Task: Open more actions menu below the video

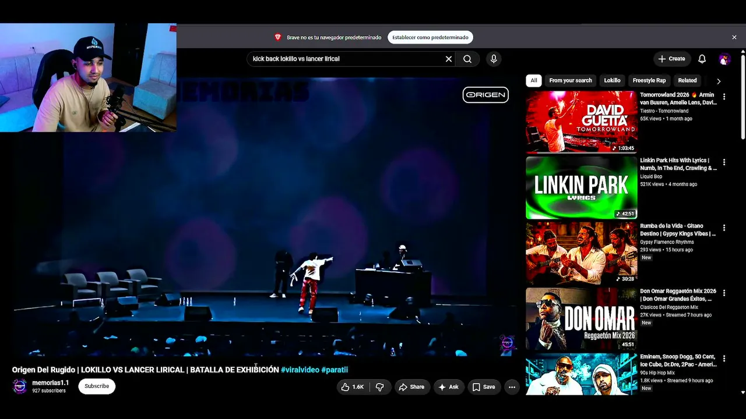Action: click(x=512, y=387)
